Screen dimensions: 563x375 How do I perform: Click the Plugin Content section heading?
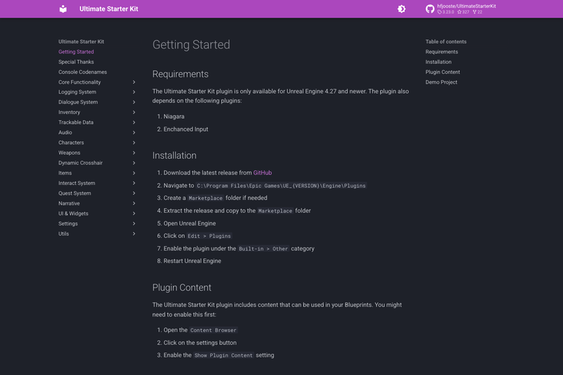[182, 288]
